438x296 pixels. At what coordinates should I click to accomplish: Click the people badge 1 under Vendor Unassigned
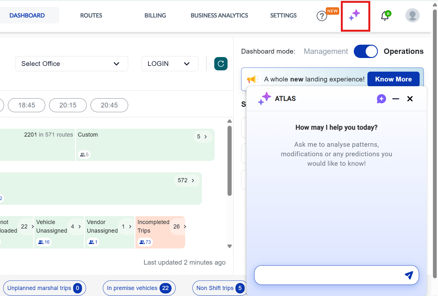pos(93,242)
